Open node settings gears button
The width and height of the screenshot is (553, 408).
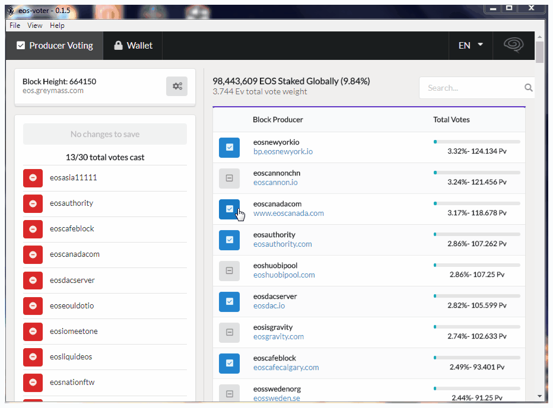pos(177,86)
